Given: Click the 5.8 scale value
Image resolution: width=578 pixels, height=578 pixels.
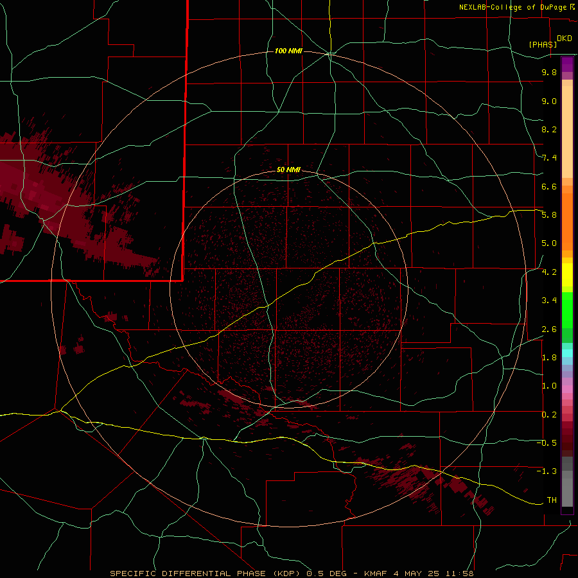Looking at the screenshot, I should coord(549,215).
